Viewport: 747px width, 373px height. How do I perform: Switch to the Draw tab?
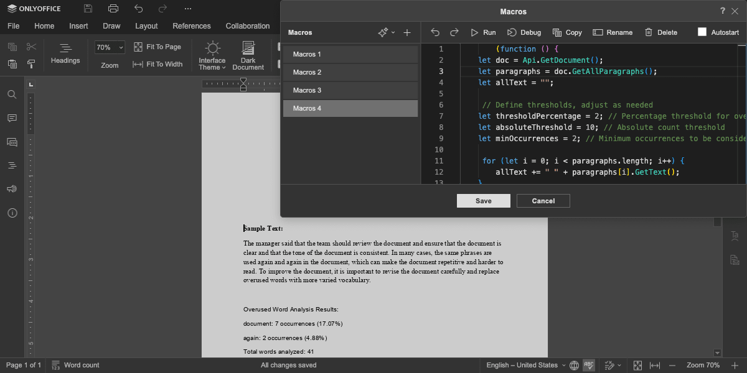point(111,26)
